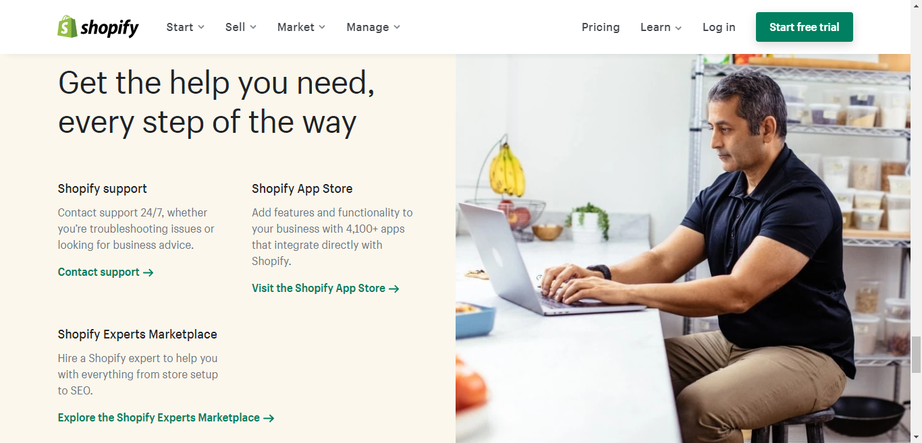Click the shopify wordmark text in header

pos(109,28)
